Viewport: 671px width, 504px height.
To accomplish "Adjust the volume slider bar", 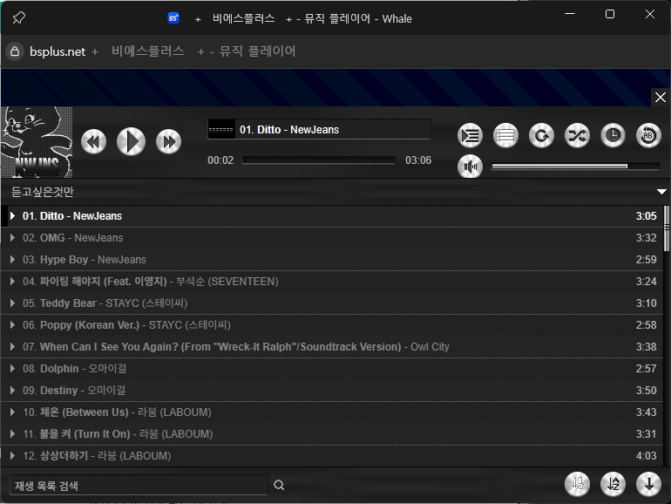I will tap(575, 167).
